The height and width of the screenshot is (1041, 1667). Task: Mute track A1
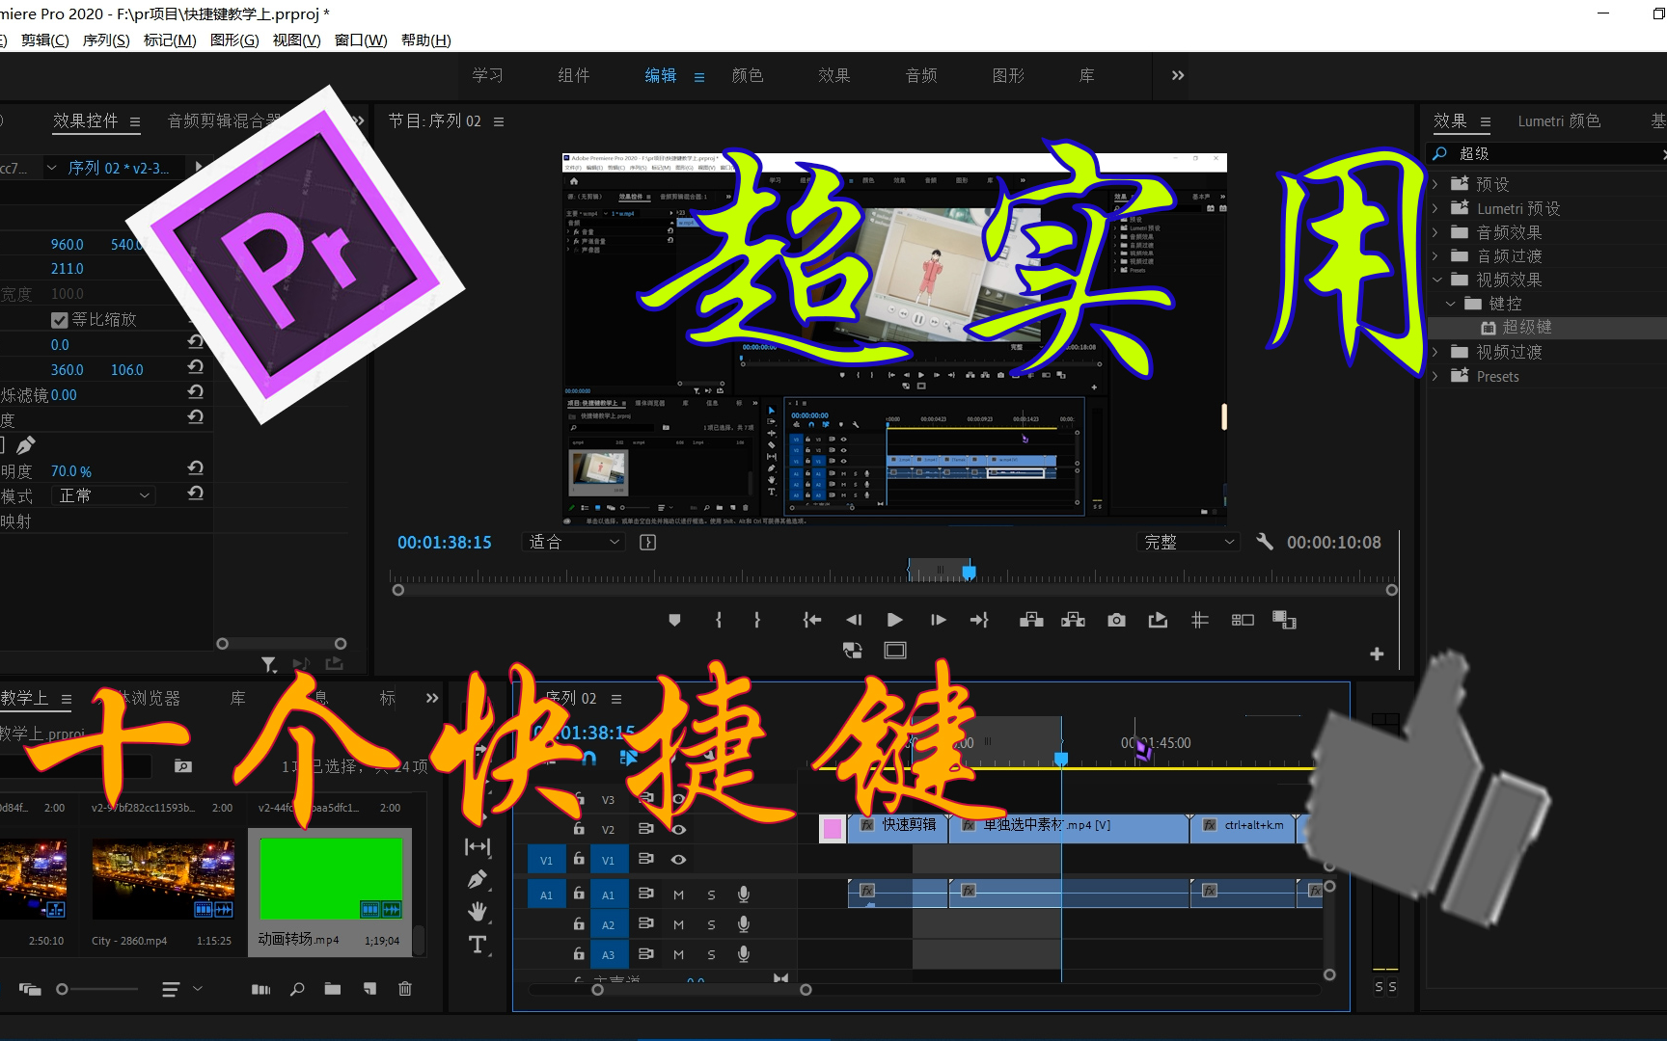pyautogui.click(x=678, y=895)
